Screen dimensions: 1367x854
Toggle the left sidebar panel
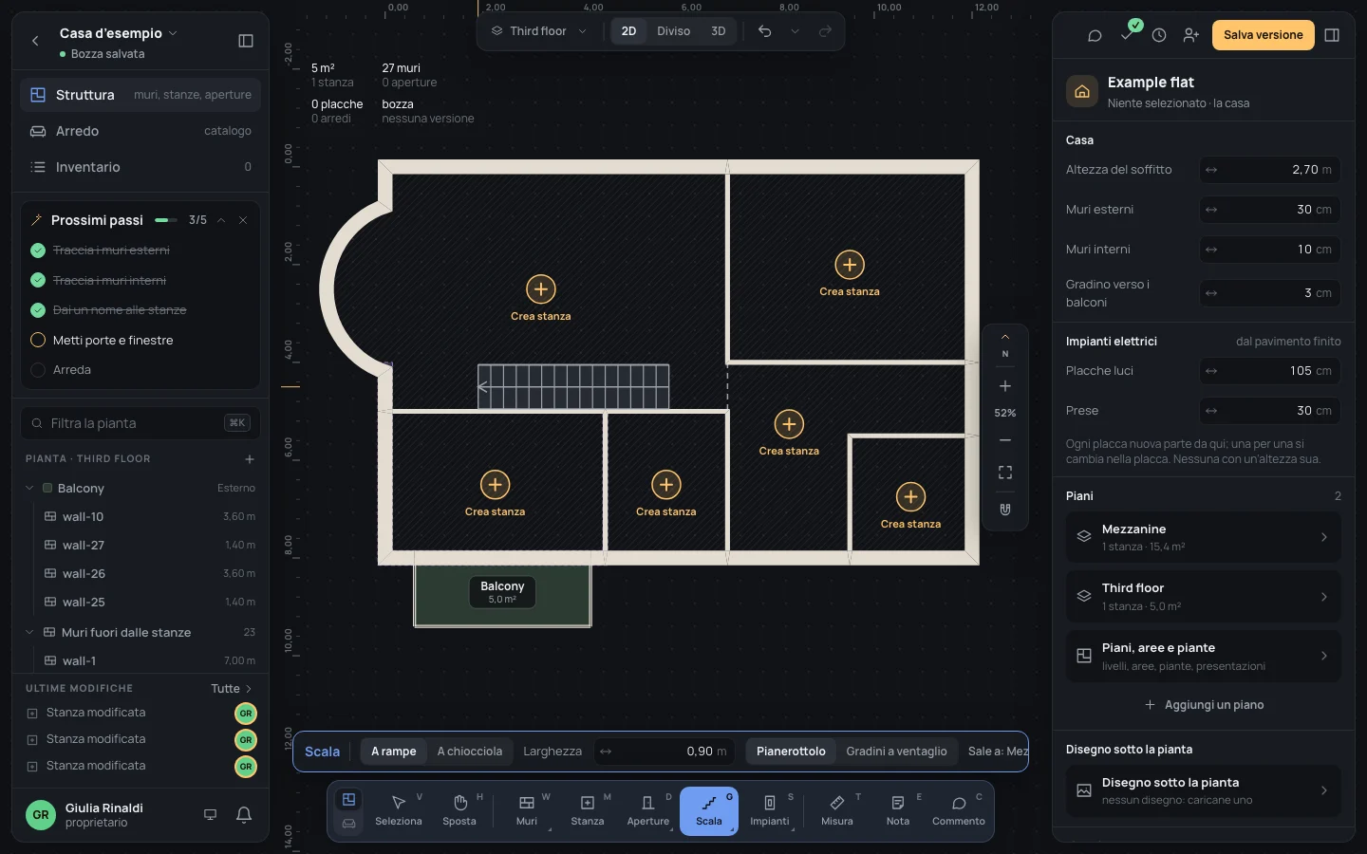point(246,41)
